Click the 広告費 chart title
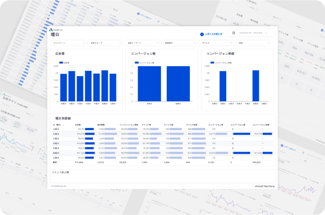 60,54
